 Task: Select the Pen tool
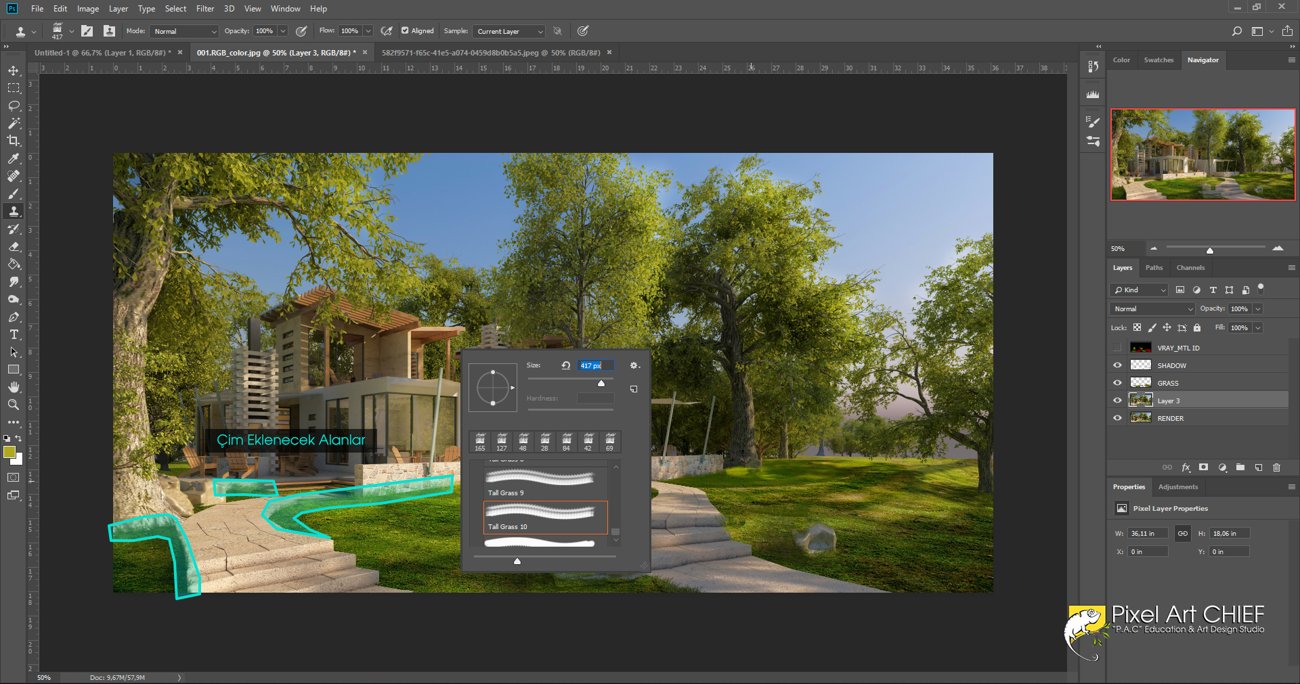coord(14,317)
